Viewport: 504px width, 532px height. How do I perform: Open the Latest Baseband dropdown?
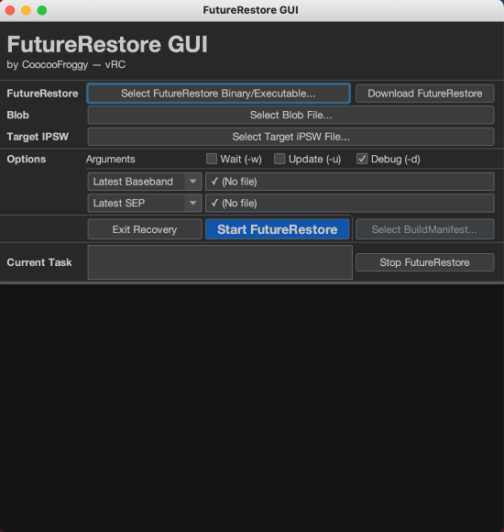click(x=145, y=182)
